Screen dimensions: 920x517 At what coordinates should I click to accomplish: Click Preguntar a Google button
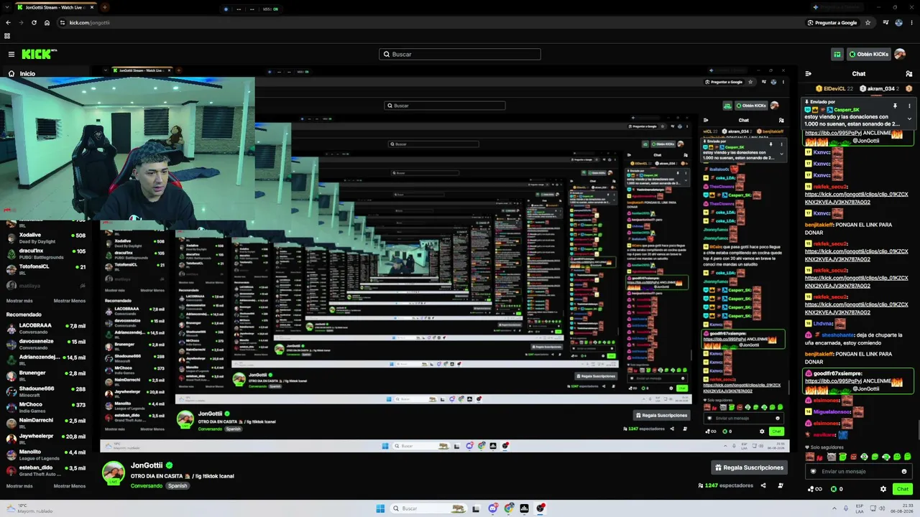(832, 22)
